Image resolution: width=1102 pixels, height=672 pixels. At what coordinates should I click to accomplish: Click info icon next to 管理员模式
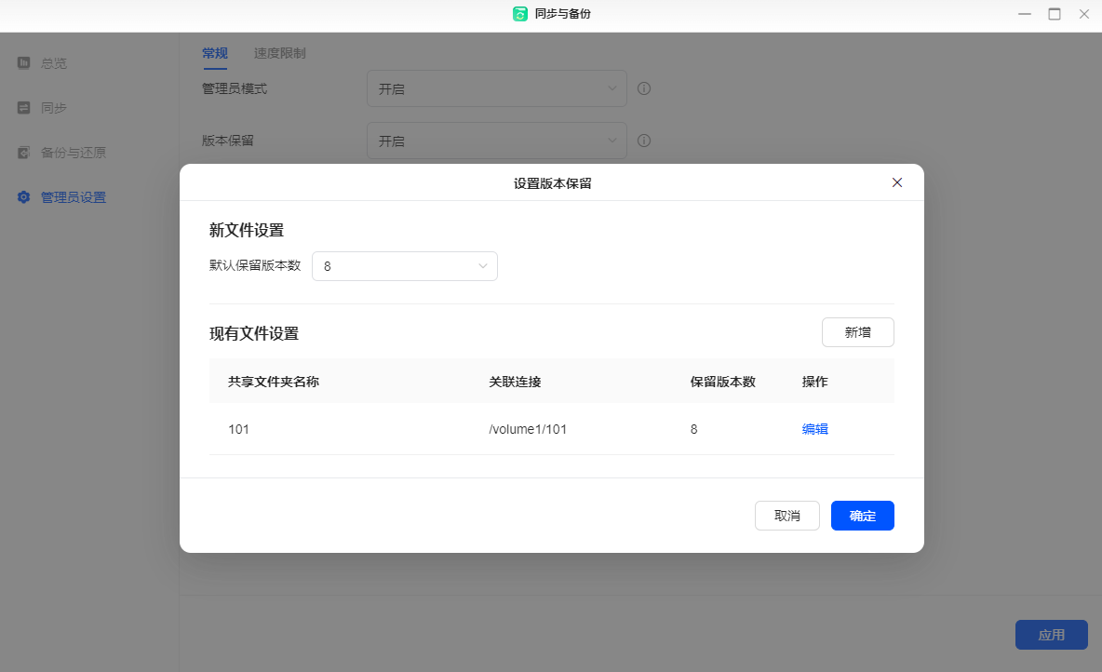pyautogui.click(x=644, y=88)
